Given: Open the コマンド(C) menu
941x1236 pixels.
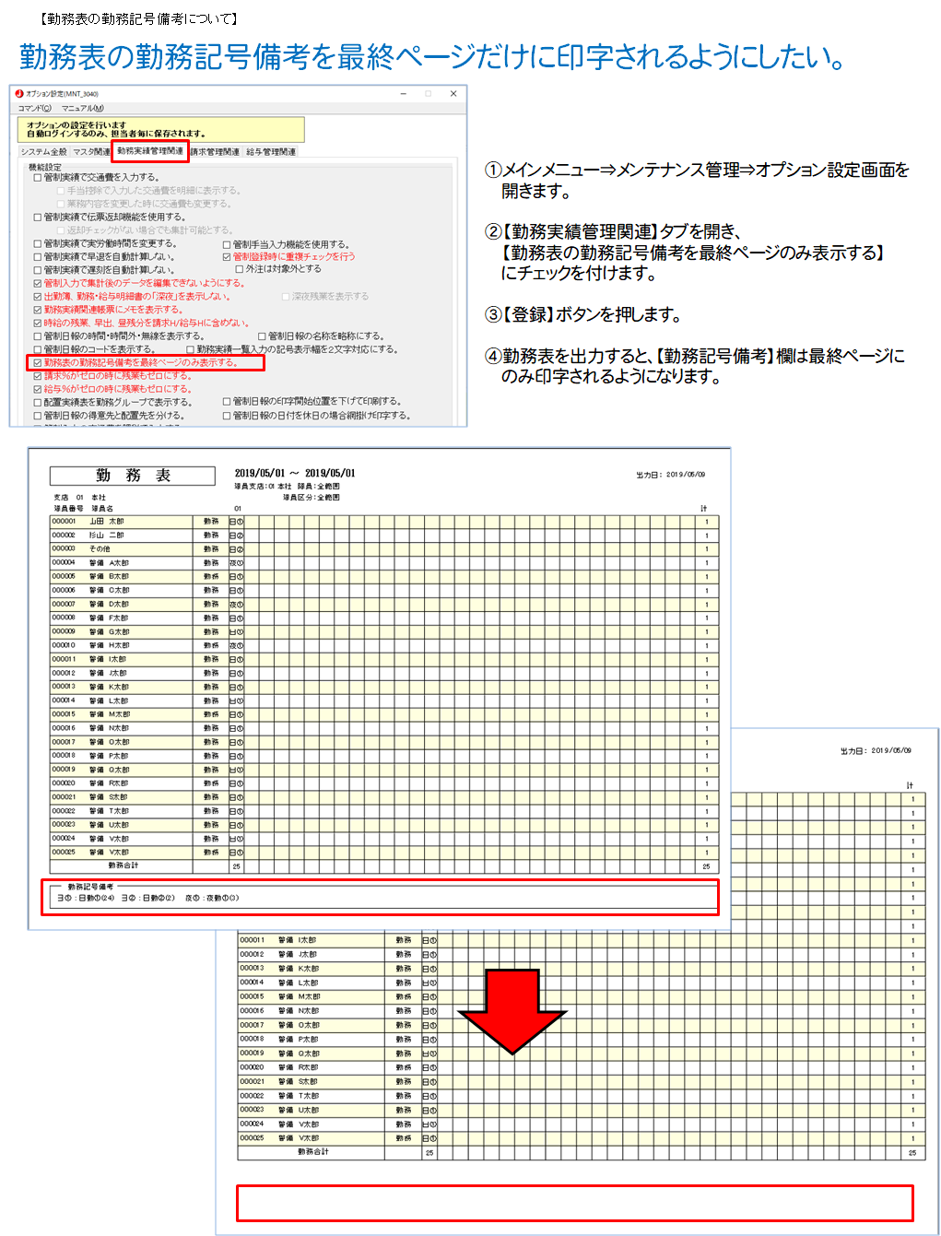Looking at the screenshot, I should (x=35, y=109).
